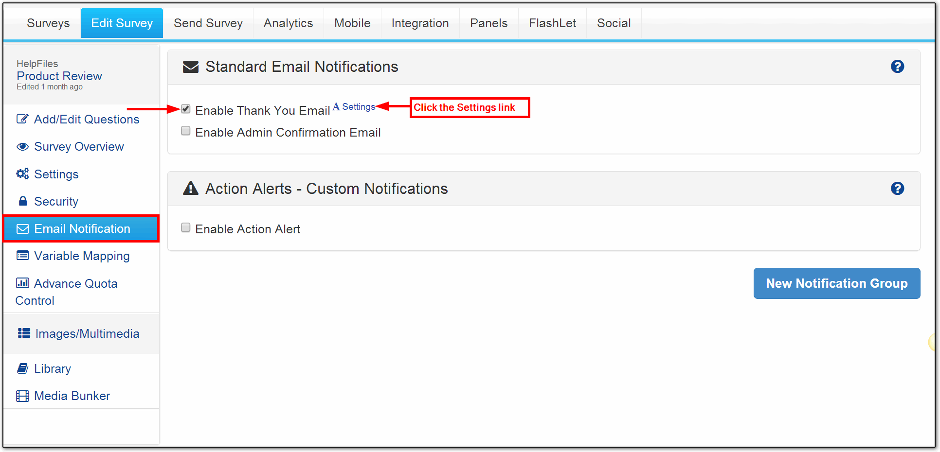Uncheck Enable Thank You Email checkbox
Image resolution: width=940 pixels, height=452 pixels.
click(186, 109)
